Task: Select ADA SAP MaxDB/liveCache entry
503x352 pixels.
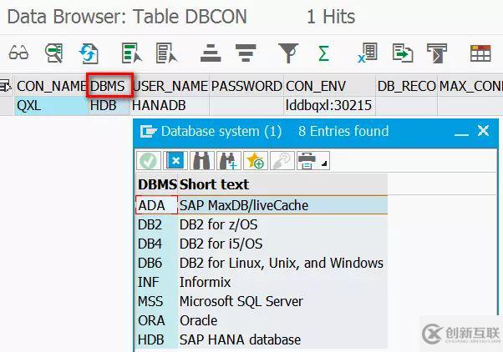Action: pos(262,205)
